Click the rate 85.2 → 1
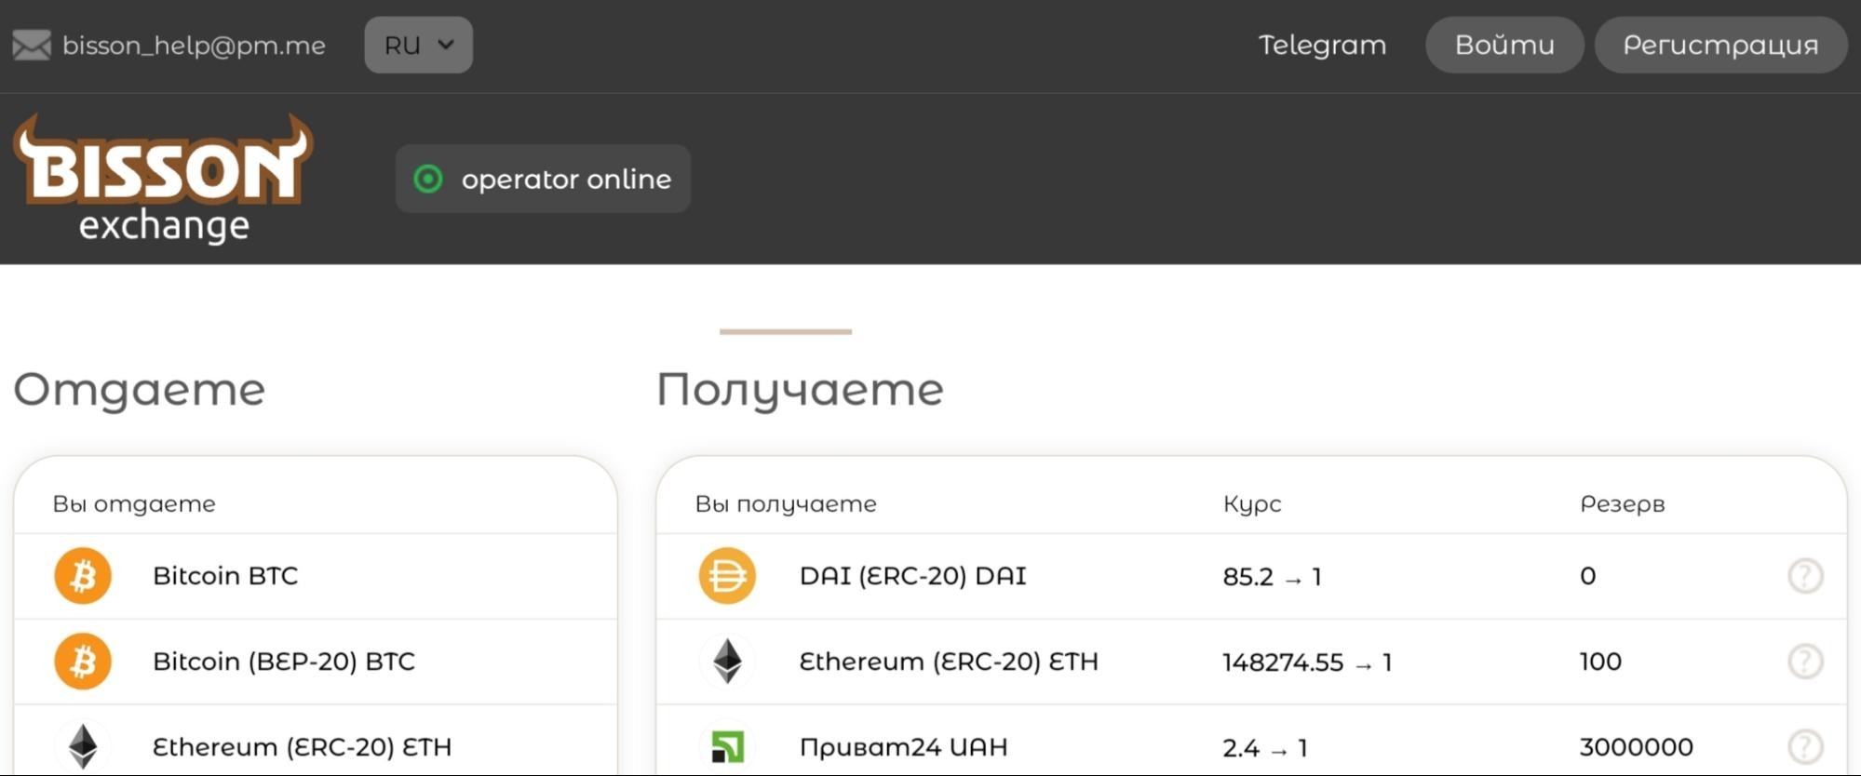The height and width of the screenshot is (776, 1861). click(x=1272, y=577)
